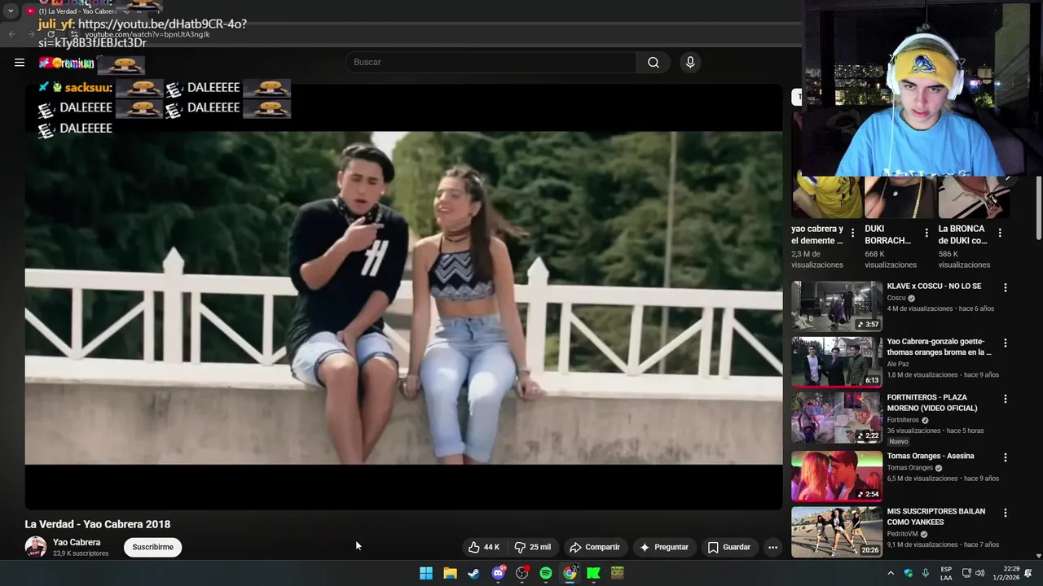Image resolution: width=1043 pixels, height=586 pixels.
Task: Save the video with Guardar
Action: (x=728, y=547)
